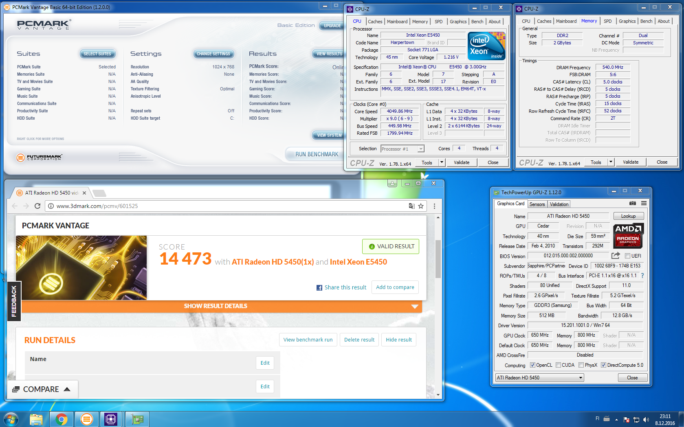Open the Processor #1 selection dropdown

[402, 149]
